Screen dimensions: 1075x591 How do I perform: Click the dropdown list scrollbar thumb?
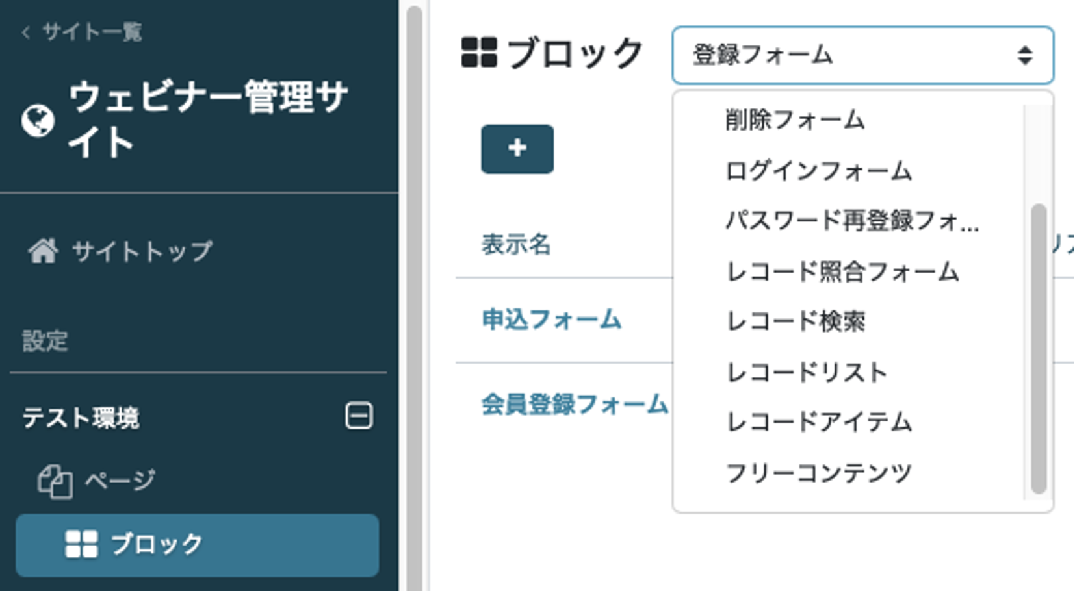[1039, 349]
